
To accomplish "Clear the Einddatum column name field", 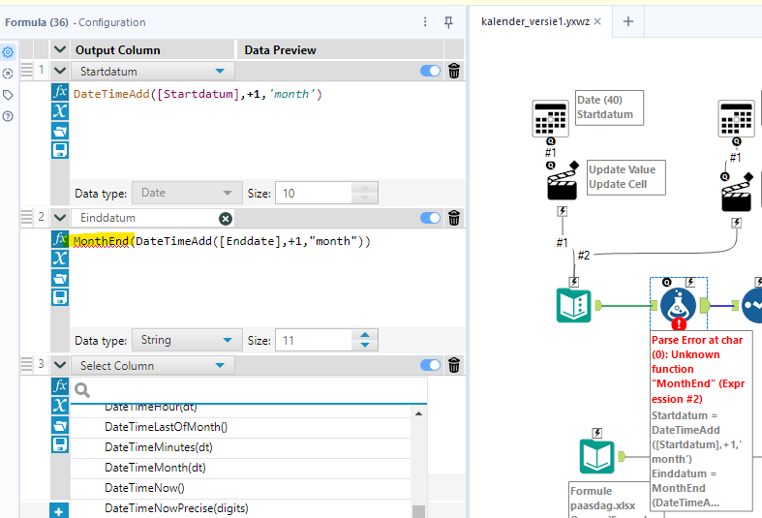I will 226,219.
